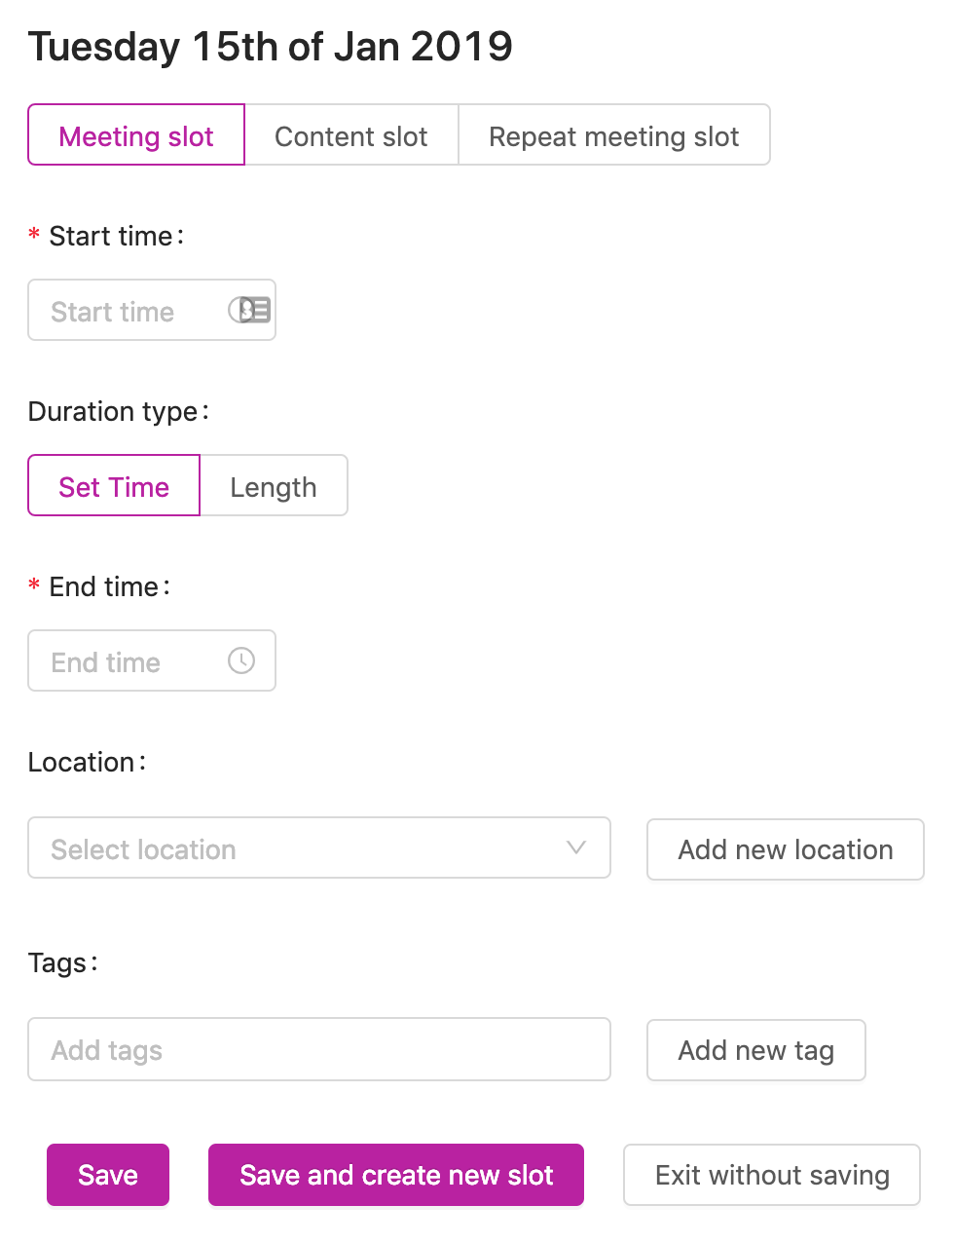Choose the Set Time duration type

tap(113, 486)
